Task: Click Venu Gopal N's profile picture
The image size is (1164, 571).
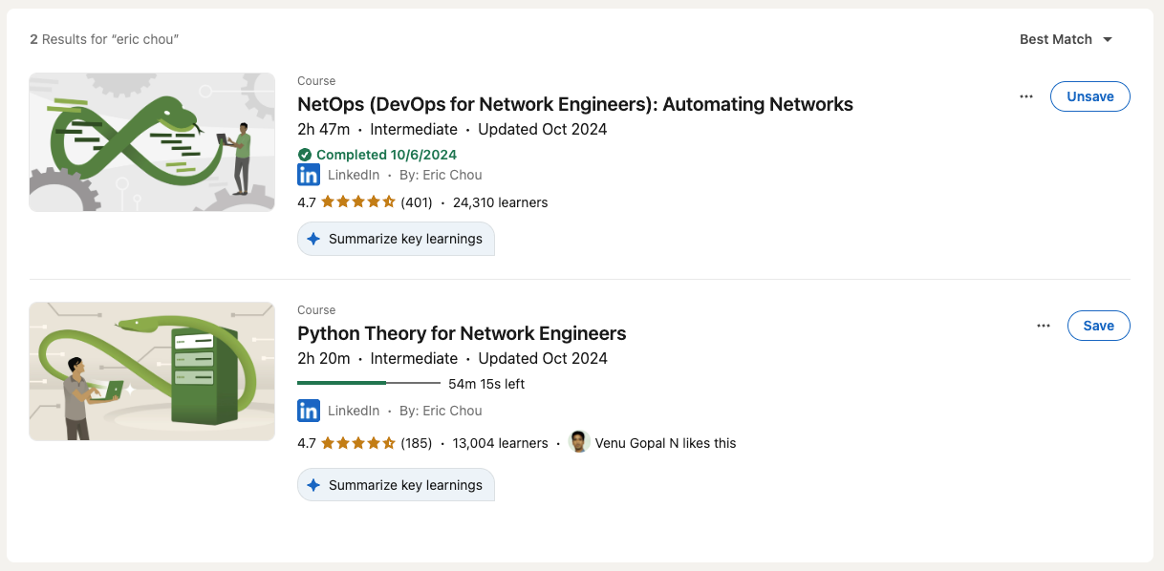Action: pos(579,442)
